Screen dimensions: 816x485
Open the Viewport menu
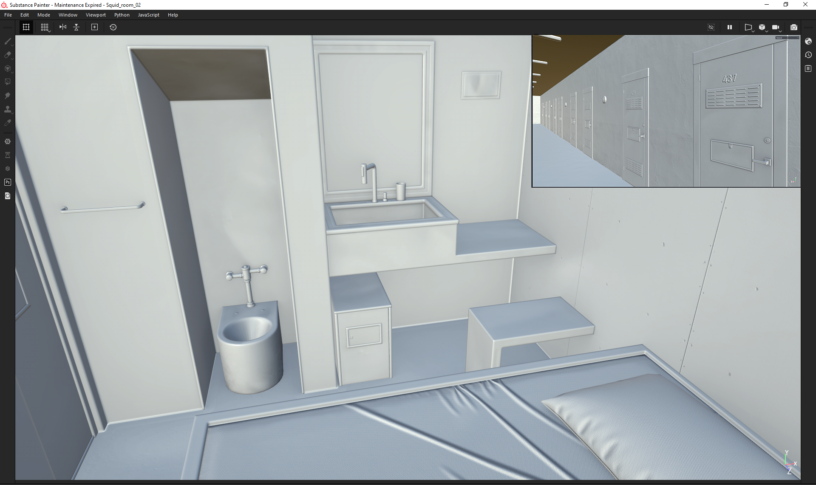96,14
